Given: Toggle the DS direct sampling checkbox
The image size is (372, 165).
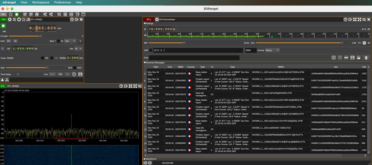Looking at the screenshot, I should 42,58.
